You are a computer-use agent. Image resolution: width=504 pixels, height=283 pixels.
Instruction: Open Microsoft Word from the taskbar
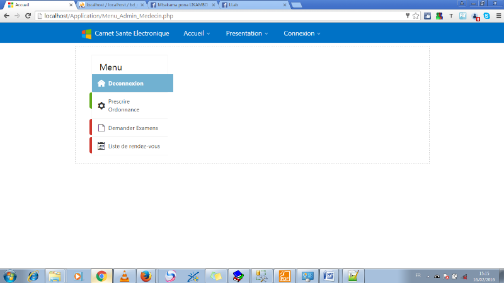tap(329, 276)
